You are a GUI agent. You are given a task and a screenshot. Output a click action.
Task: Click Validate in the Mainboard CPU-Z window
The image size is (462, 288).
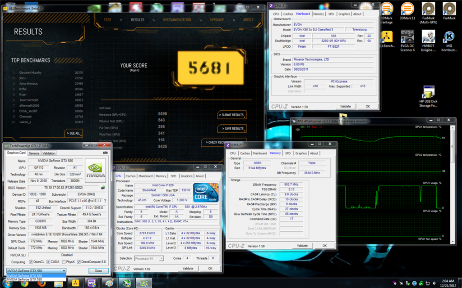click(345, 106)
